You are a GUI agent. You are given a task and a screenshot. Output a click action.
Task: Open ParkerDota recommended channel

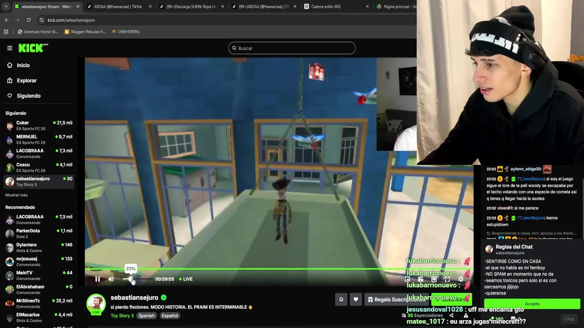tap(39, 234)
